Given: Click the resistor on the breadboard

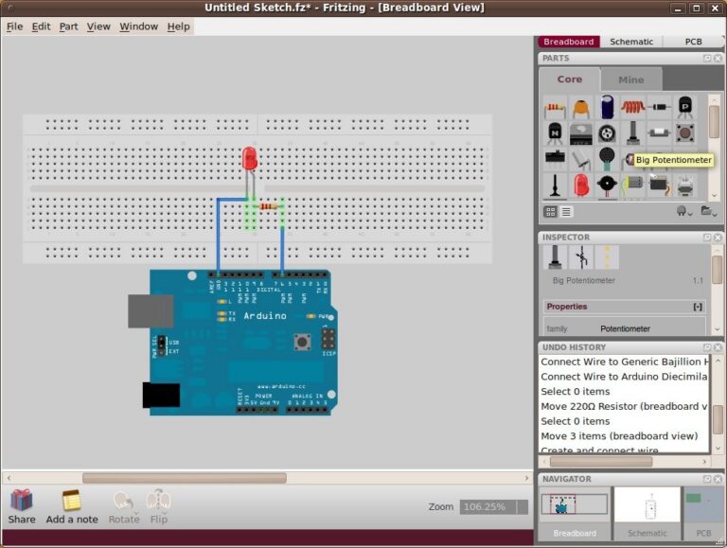Looking at the screenshot, I should point(270,206).
